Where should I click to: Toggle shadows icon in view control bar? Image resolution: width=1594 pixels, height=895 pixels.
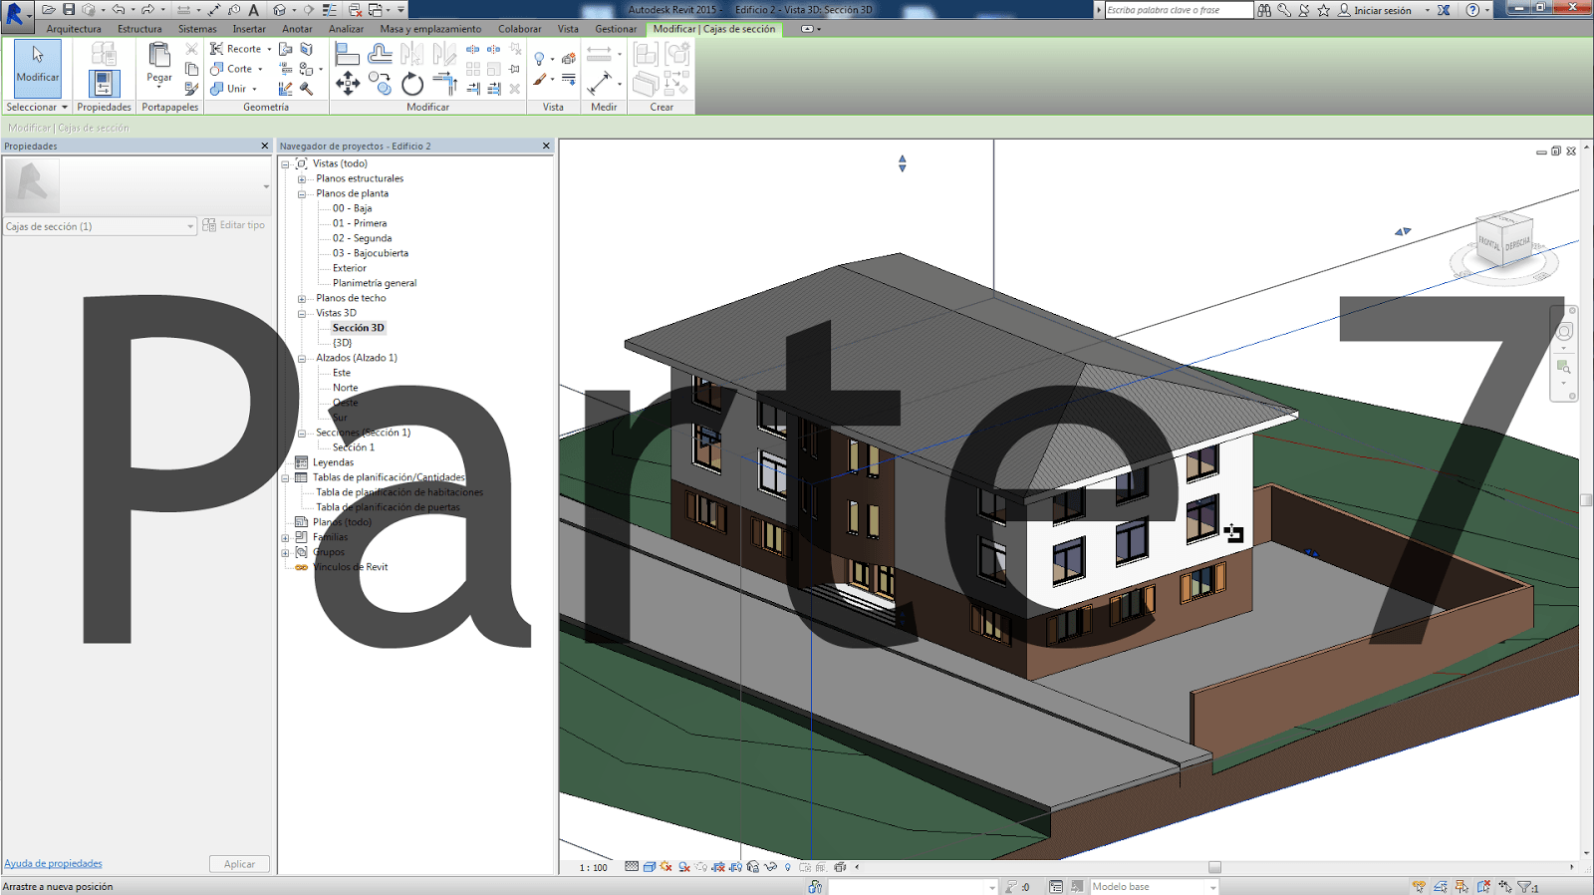tap(684, 867)
